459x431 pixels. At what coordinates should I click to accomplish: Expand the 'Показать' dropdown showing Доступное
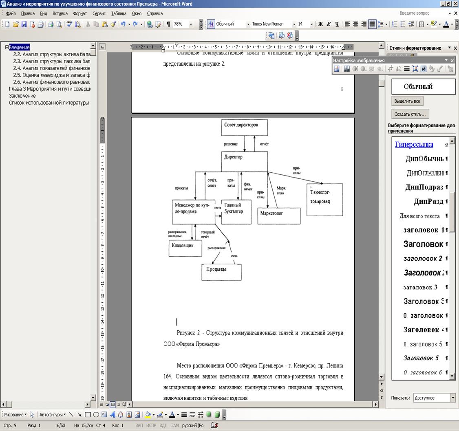point(452,398)
